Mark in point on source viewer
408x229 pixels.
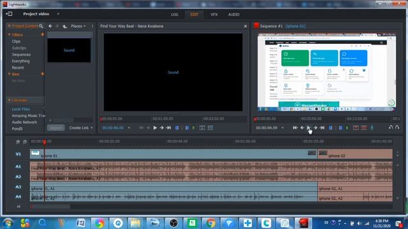(x=177, y=128)
